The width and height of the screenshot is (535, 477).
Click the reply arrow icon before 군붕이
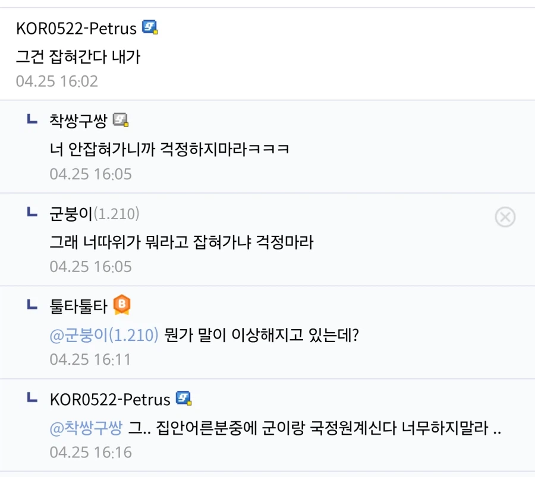[32, 211]
